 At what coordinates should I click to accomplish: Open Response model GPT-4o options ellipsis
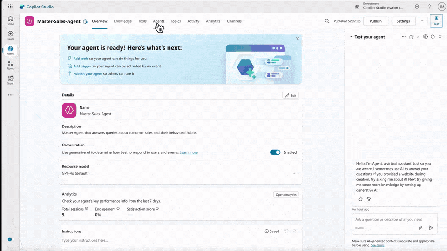294,173
